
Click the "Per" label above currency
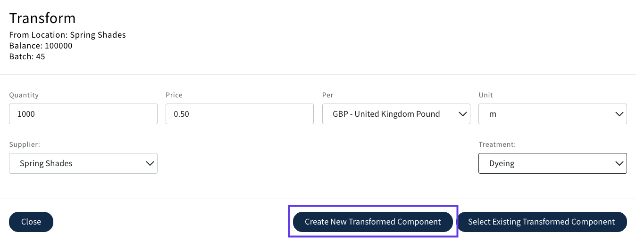click(327, 95)
